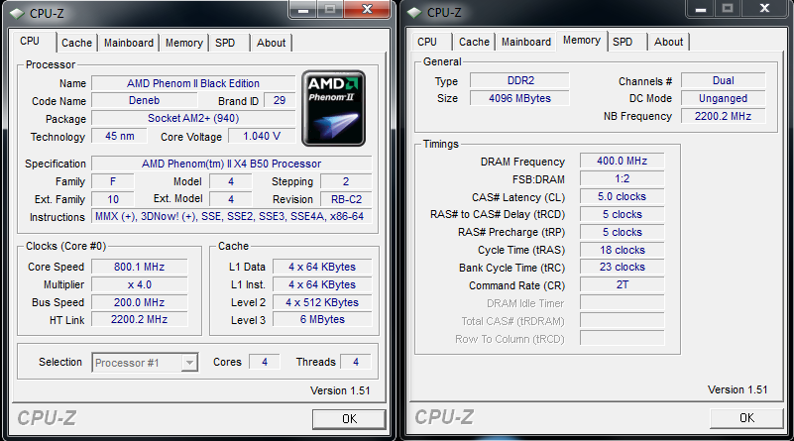Click the DC Mode value 'Unganged'
794x441 pixels.
tap(723, 98)
